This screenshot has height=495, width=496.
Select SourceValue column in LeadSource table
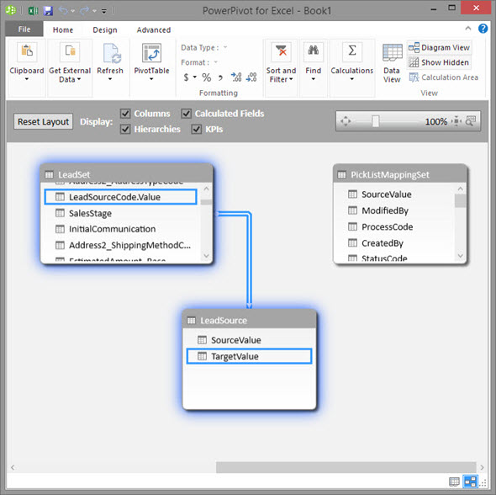point(249,340)
